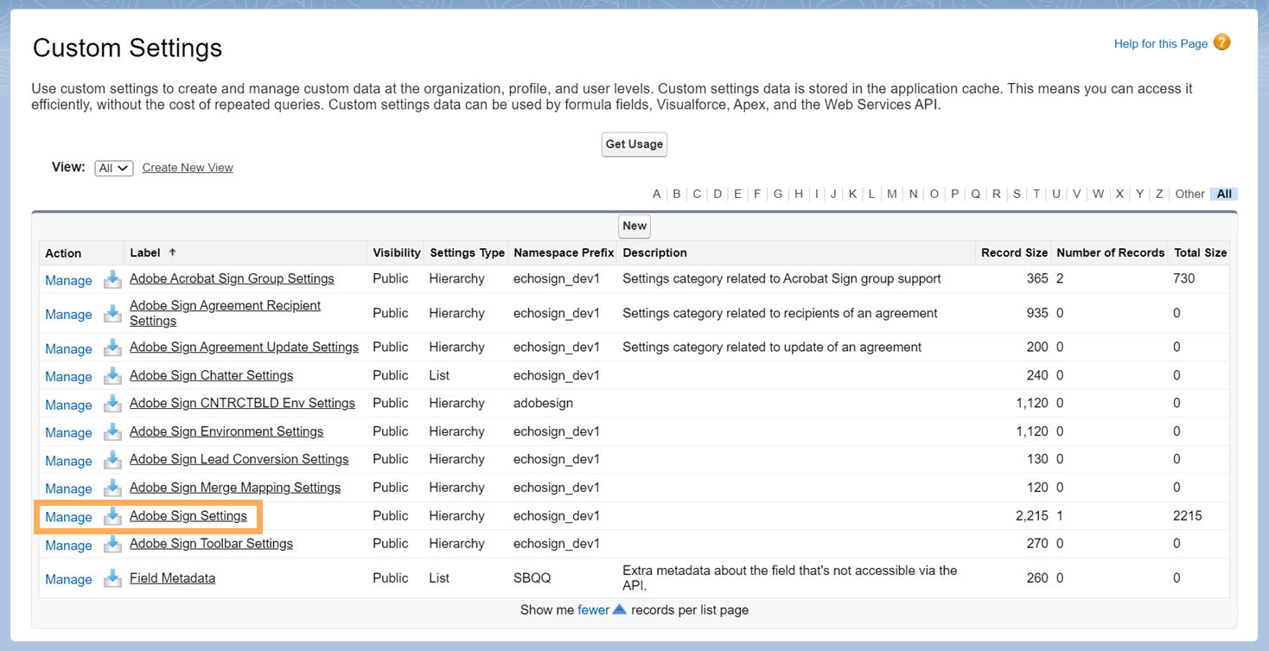Image resolution: width=1269 pixels, height=651 pixels.
Task: Click the Namespace Prefix column header
Action: tap(564, 252)
